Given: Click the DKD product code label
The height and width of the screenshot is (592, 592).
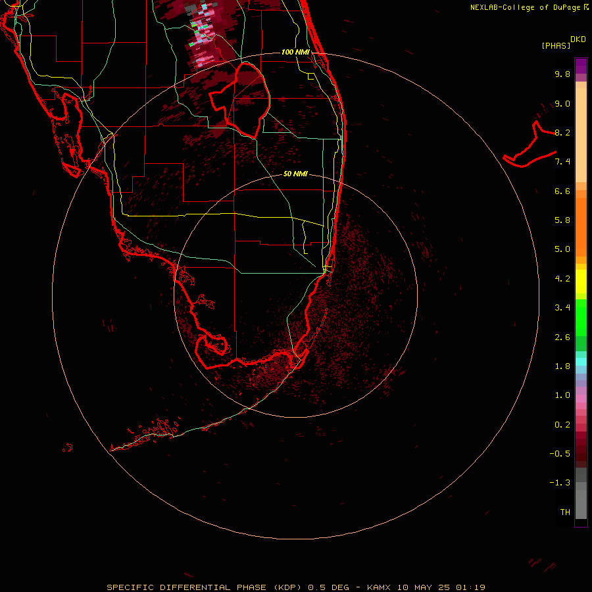Looking at the screenshot, I should tap(578, 39).
